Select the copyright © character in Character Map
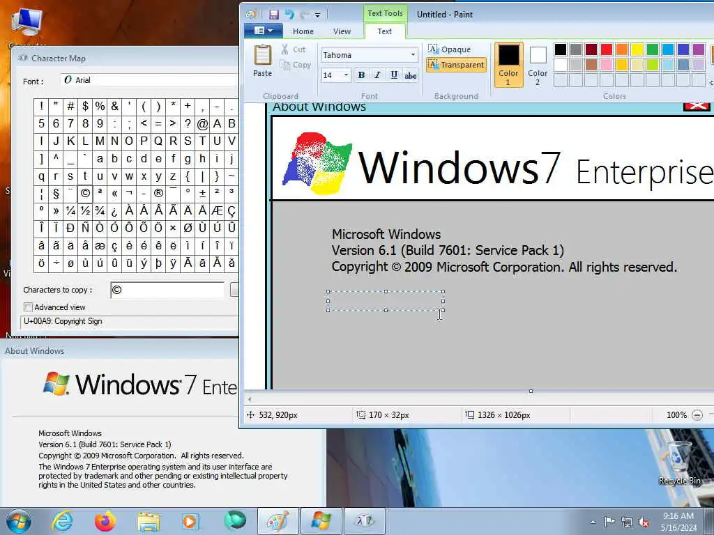Image resolution: width=714 pixels, height=535 pixels. pyautogui.click(x=85, y=194)
